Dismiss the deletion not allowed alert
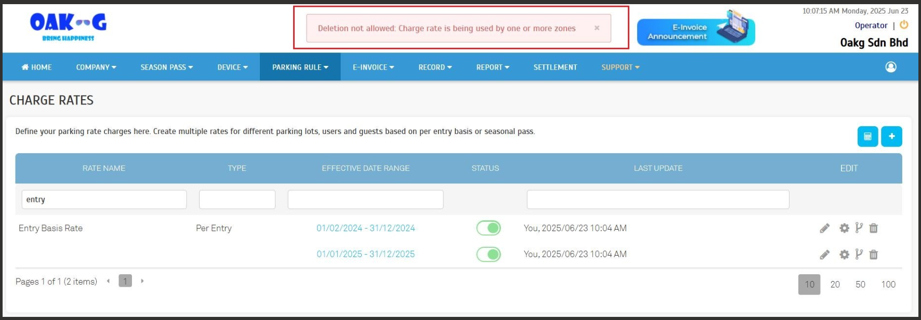The image size is (921, 320). 597,28
